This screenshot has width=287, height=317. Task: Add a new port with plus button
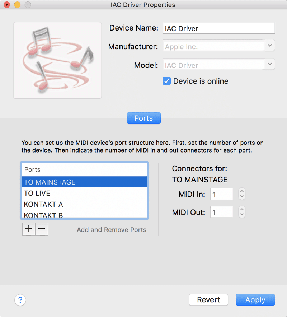[x=29, y=229]
